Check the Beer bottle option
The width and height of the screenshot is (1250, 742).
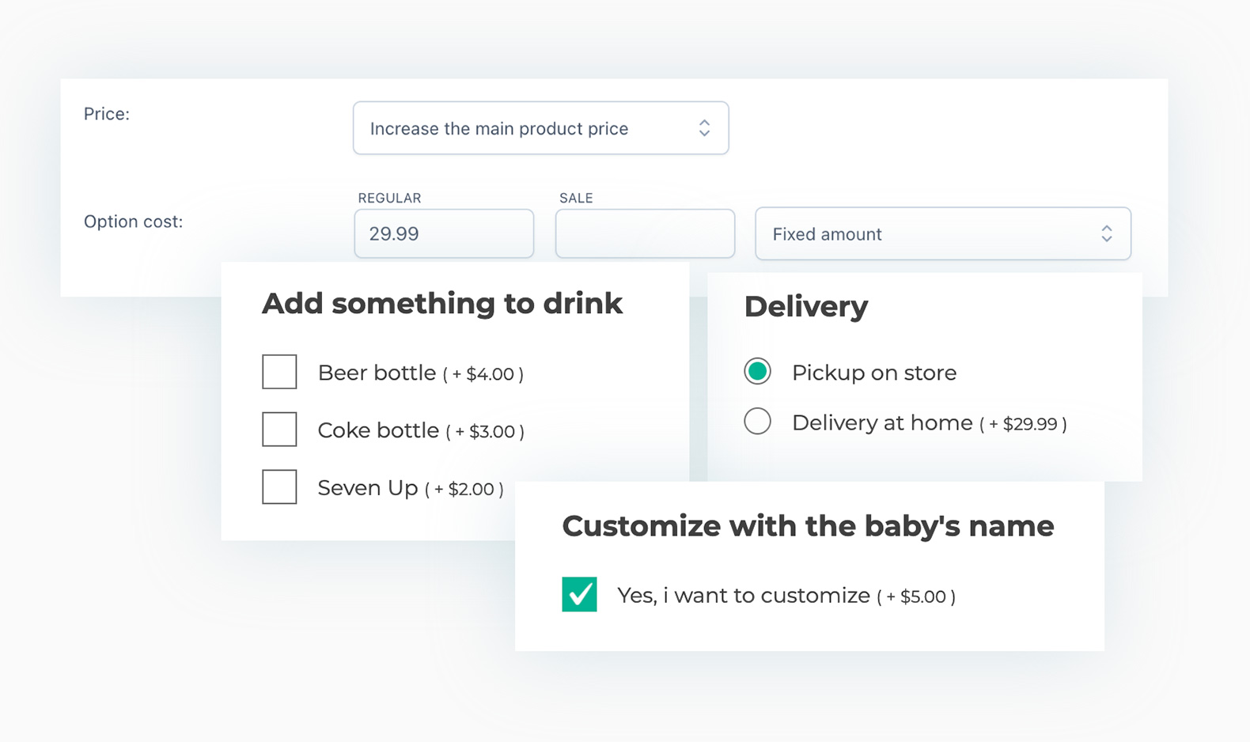278,372
